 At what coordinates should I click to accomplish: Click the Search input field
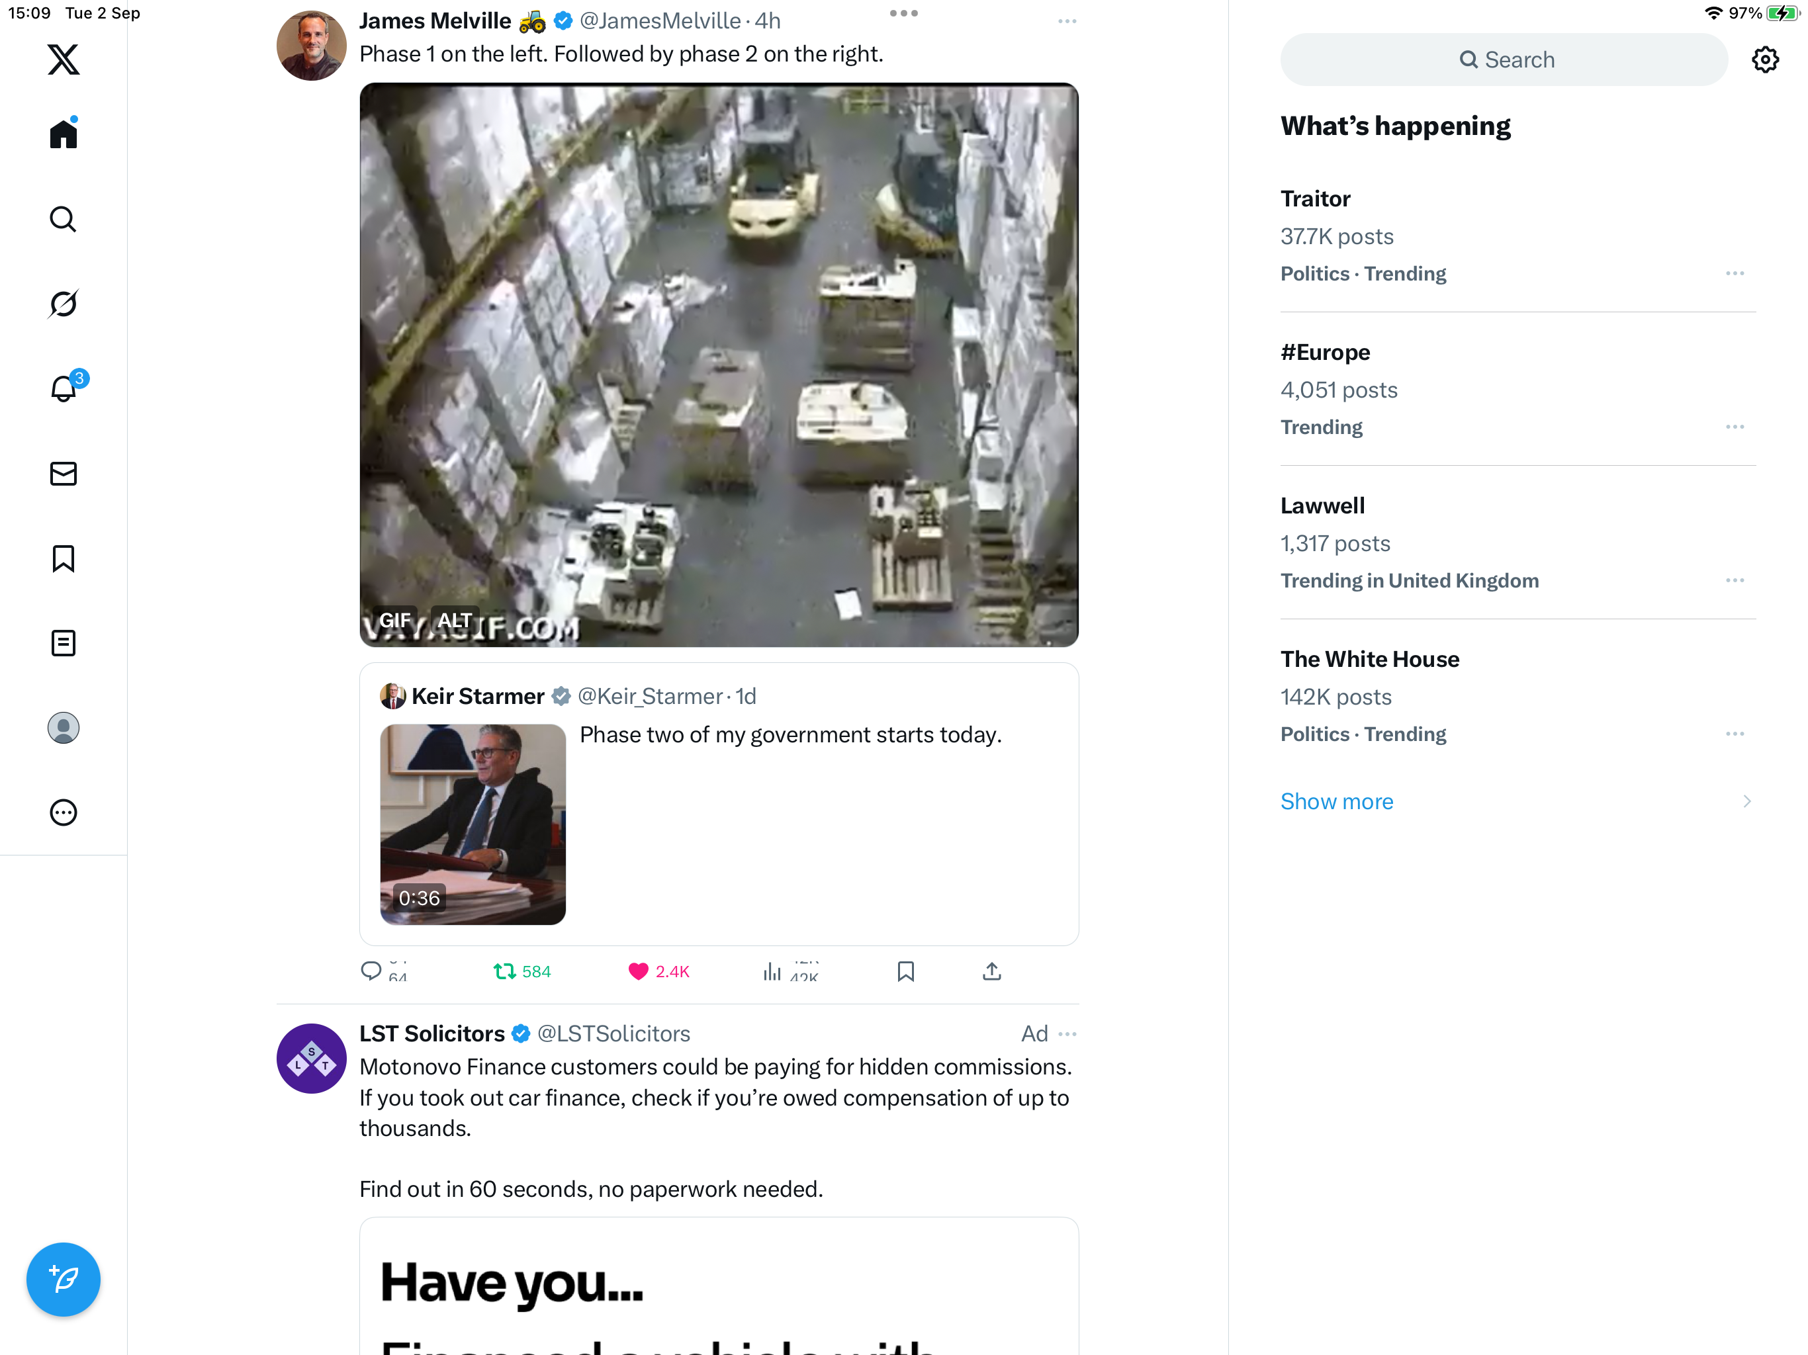click(x=1504, y=60)
